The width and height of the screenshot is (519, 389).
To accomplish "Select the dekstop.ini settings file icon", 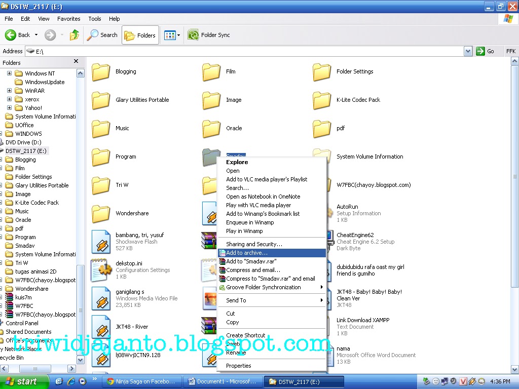I will pos(101,270).
